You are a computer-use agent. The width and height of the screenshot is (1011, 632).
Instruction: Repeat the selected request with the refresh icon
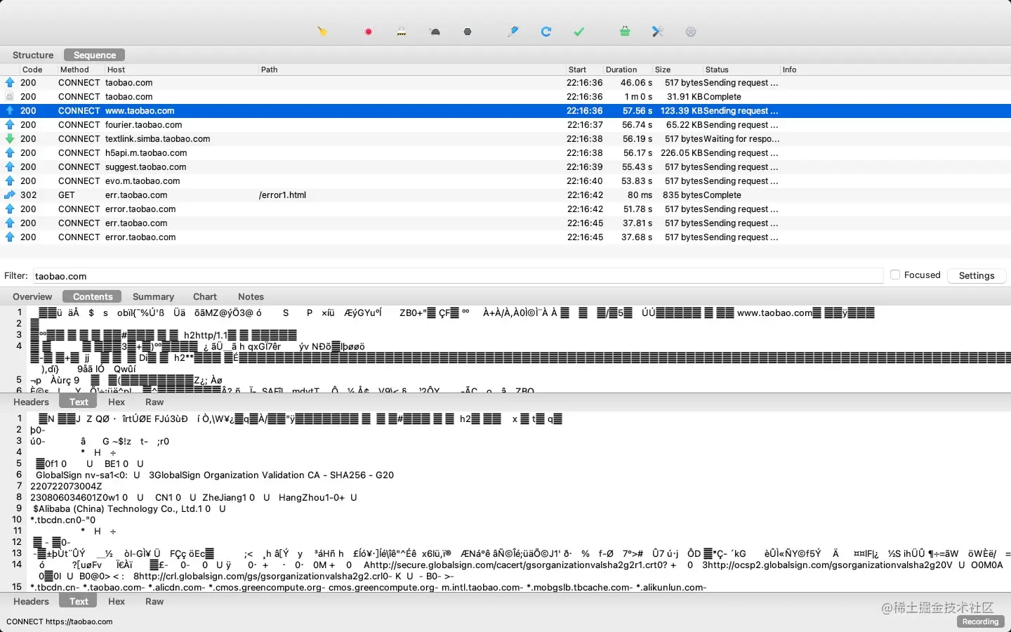click(x=546, y=32)
